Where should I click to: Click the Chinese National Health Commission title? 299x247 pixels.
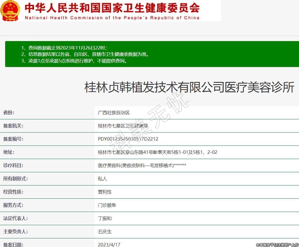[112, 8]
